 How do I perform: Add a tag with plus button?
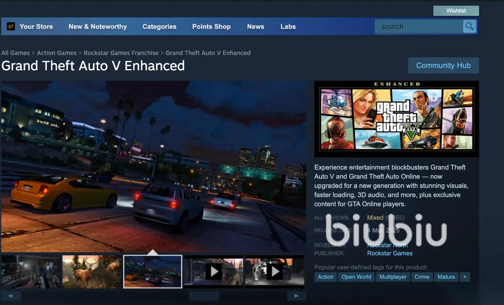click(x=465, y=277)
